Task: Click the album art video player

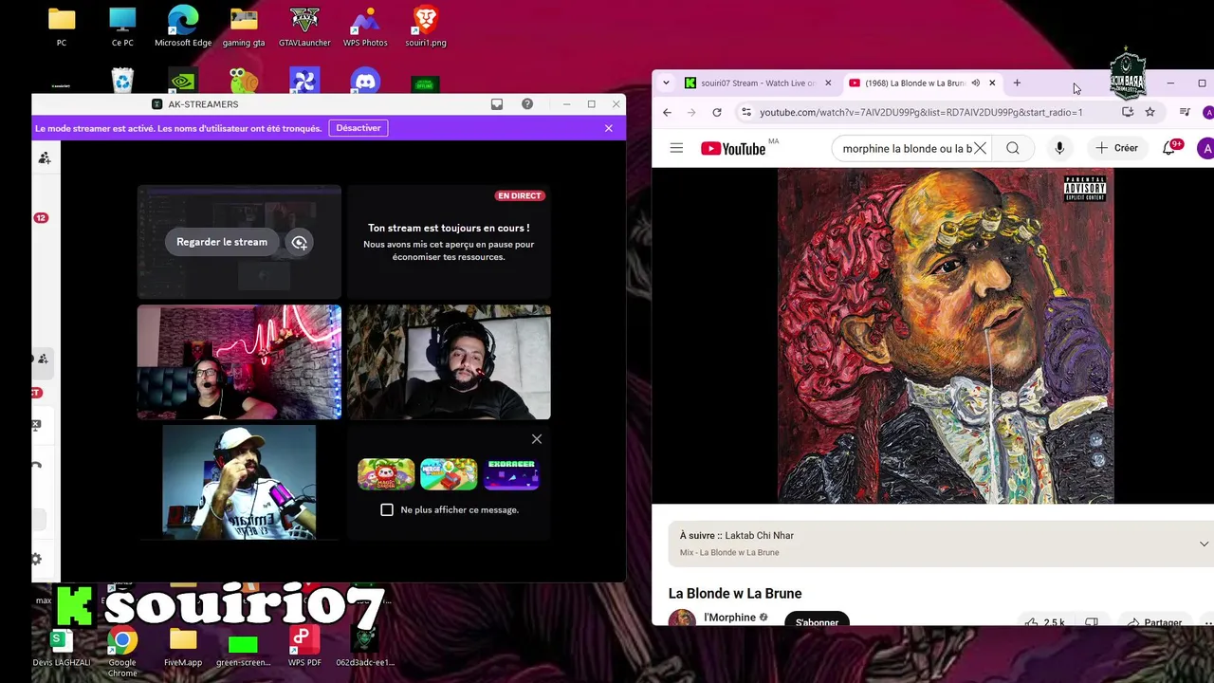Action: click(x=946, y=336)
